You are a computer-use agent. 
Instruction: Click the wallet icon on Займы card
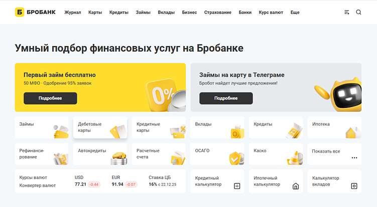[x=61, y=131]
